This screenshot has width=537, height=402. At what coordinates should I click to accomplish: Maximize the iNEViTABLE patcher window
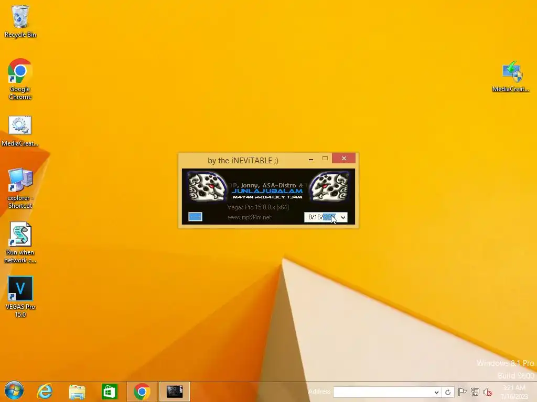[x=325, y=158]
